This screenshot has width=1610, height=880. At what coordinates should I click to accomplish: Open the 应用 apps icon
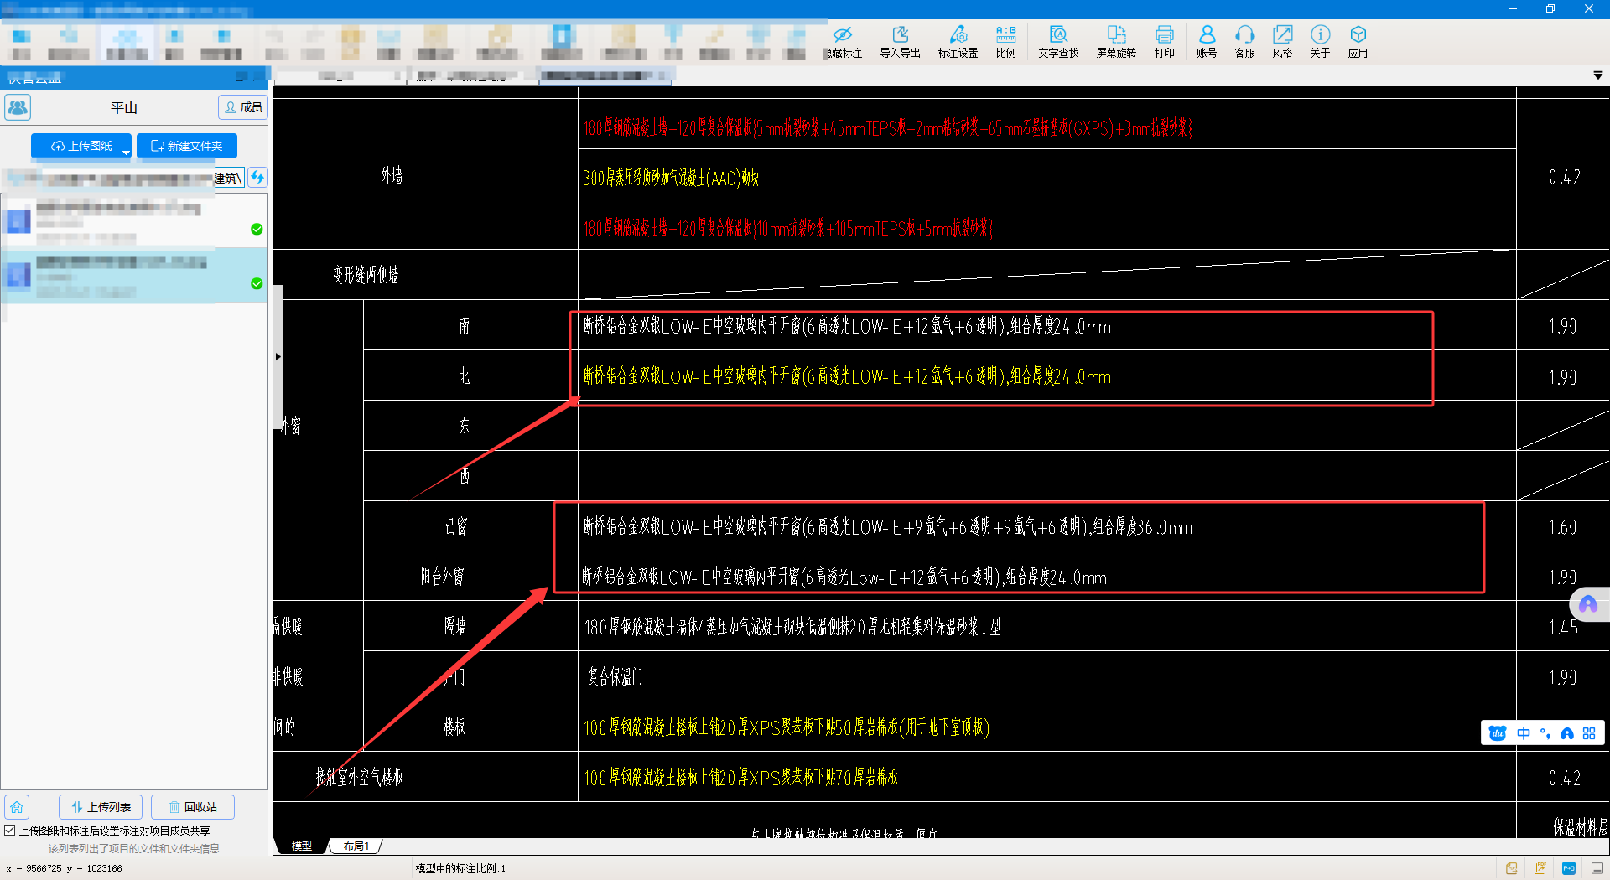coord(1358,41)
